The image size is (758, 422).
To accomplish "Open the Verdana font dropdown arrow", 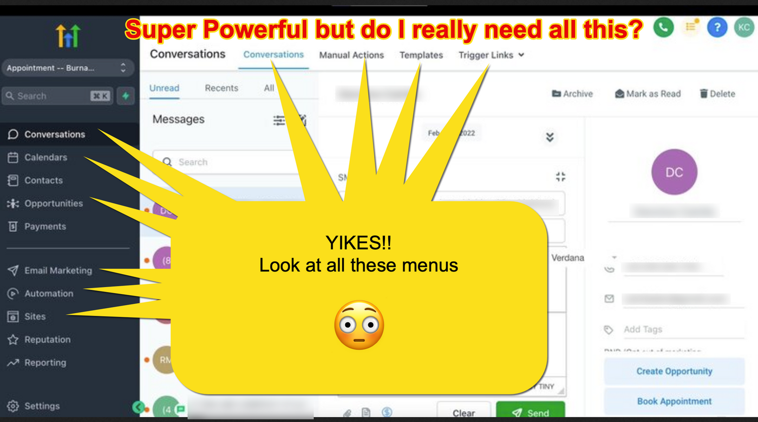I will tap(615, 258).
